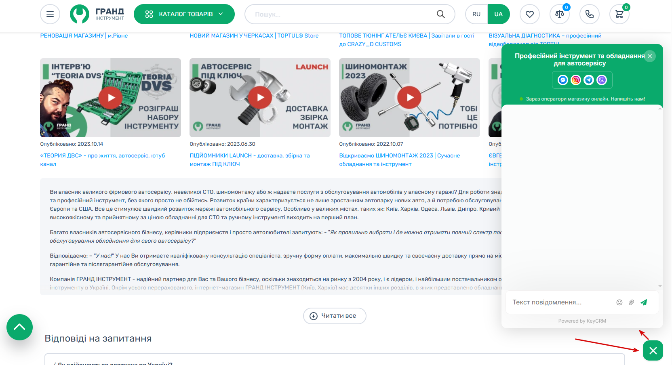Open the РЕНОВАЦІЯ МАГАЗИНУ м.Рівне link
Viewport: 672px width, 365px height.
(x=84, y=36)
